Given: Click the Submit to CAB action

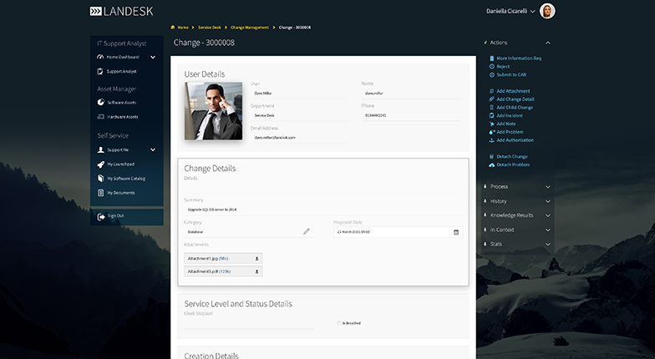Looking at the screenshot, I should (x=510, y=74).
